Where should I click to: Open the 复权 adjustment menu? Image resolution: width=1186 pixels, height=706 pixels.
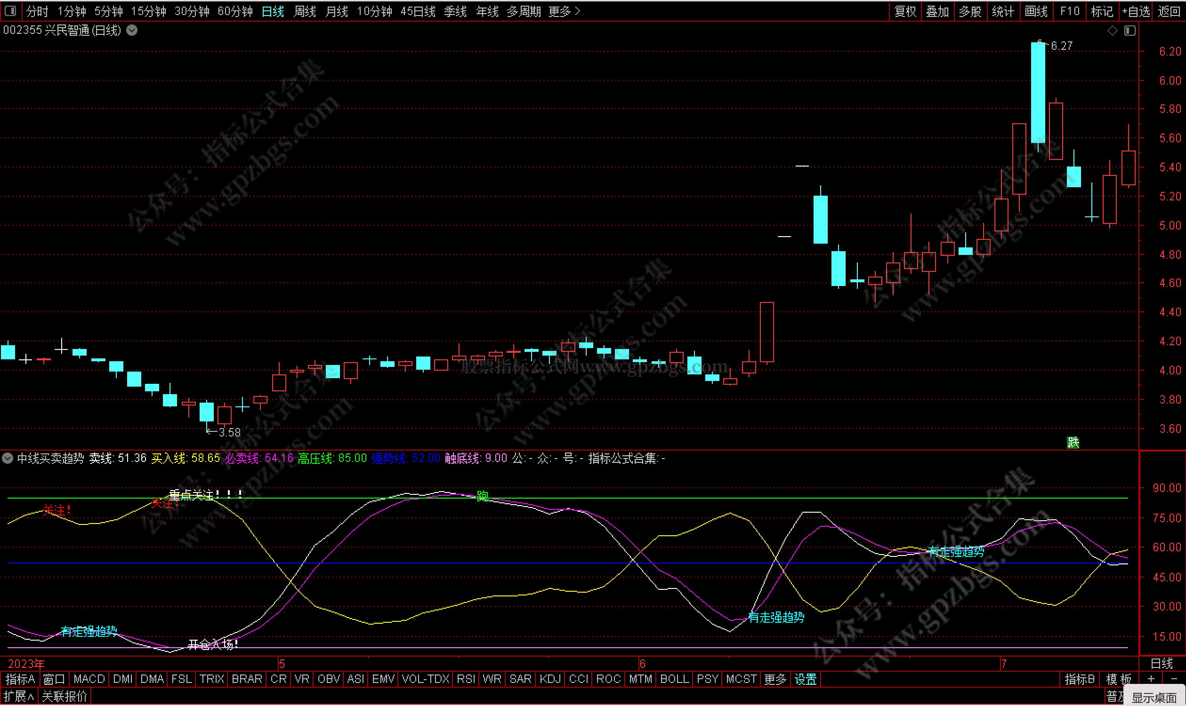[905, 11]
